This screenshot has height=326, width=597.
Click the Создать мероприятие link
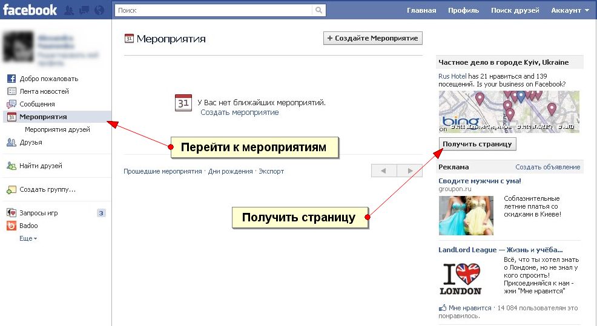(240, 112)
